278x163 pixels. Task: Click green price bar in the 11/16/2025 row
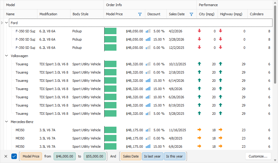(110, 130)
